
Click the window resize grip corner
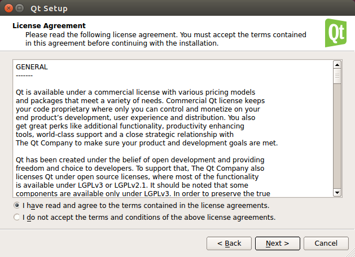tap(352, 254)
